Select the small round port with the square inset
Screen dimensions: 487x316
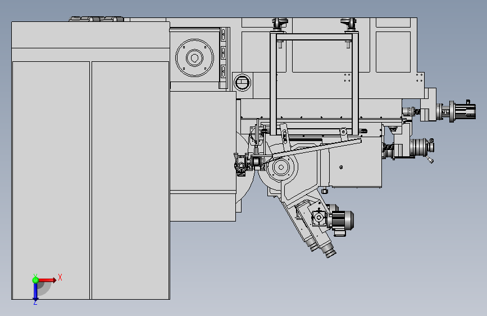click(242, 83)
